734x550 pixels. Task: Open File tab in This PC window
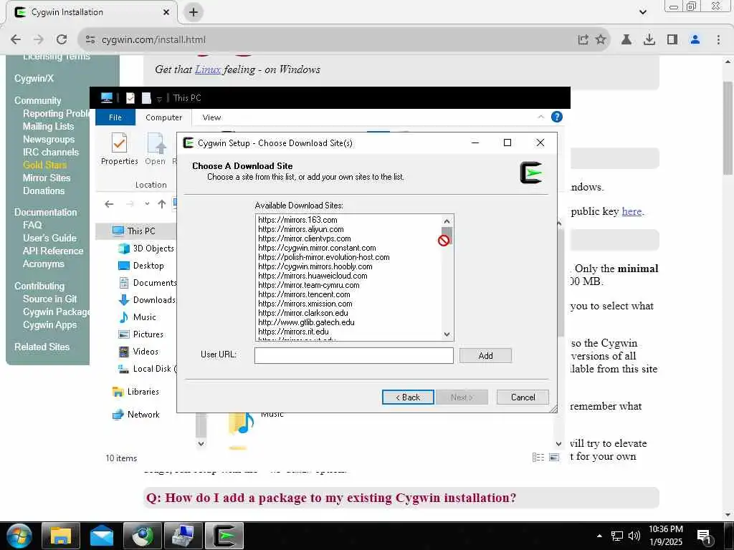coord(115,117)
